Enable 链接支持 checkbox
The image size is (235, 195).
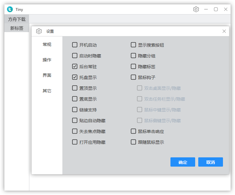point(75,110)
